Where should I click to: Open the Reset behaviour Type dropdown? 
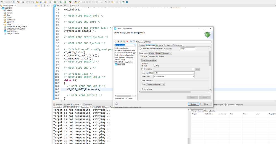point(156,84)
